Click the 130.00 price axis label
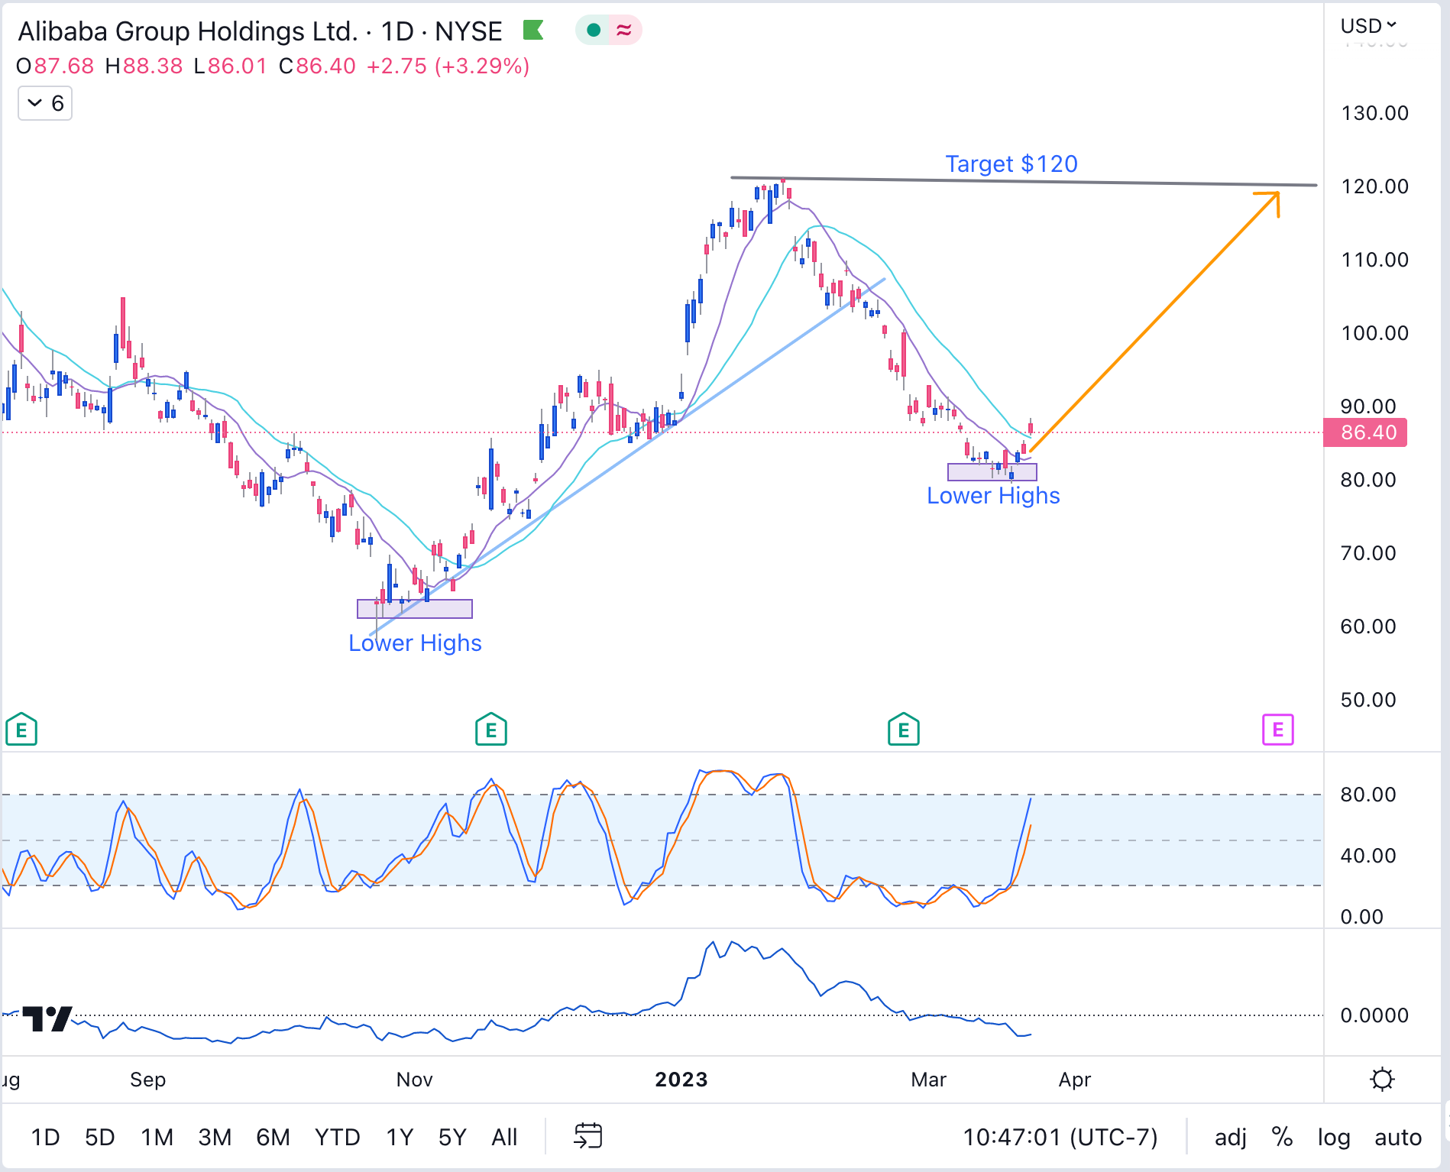The image size is (1450, 1172). (x=1374, y=113)
